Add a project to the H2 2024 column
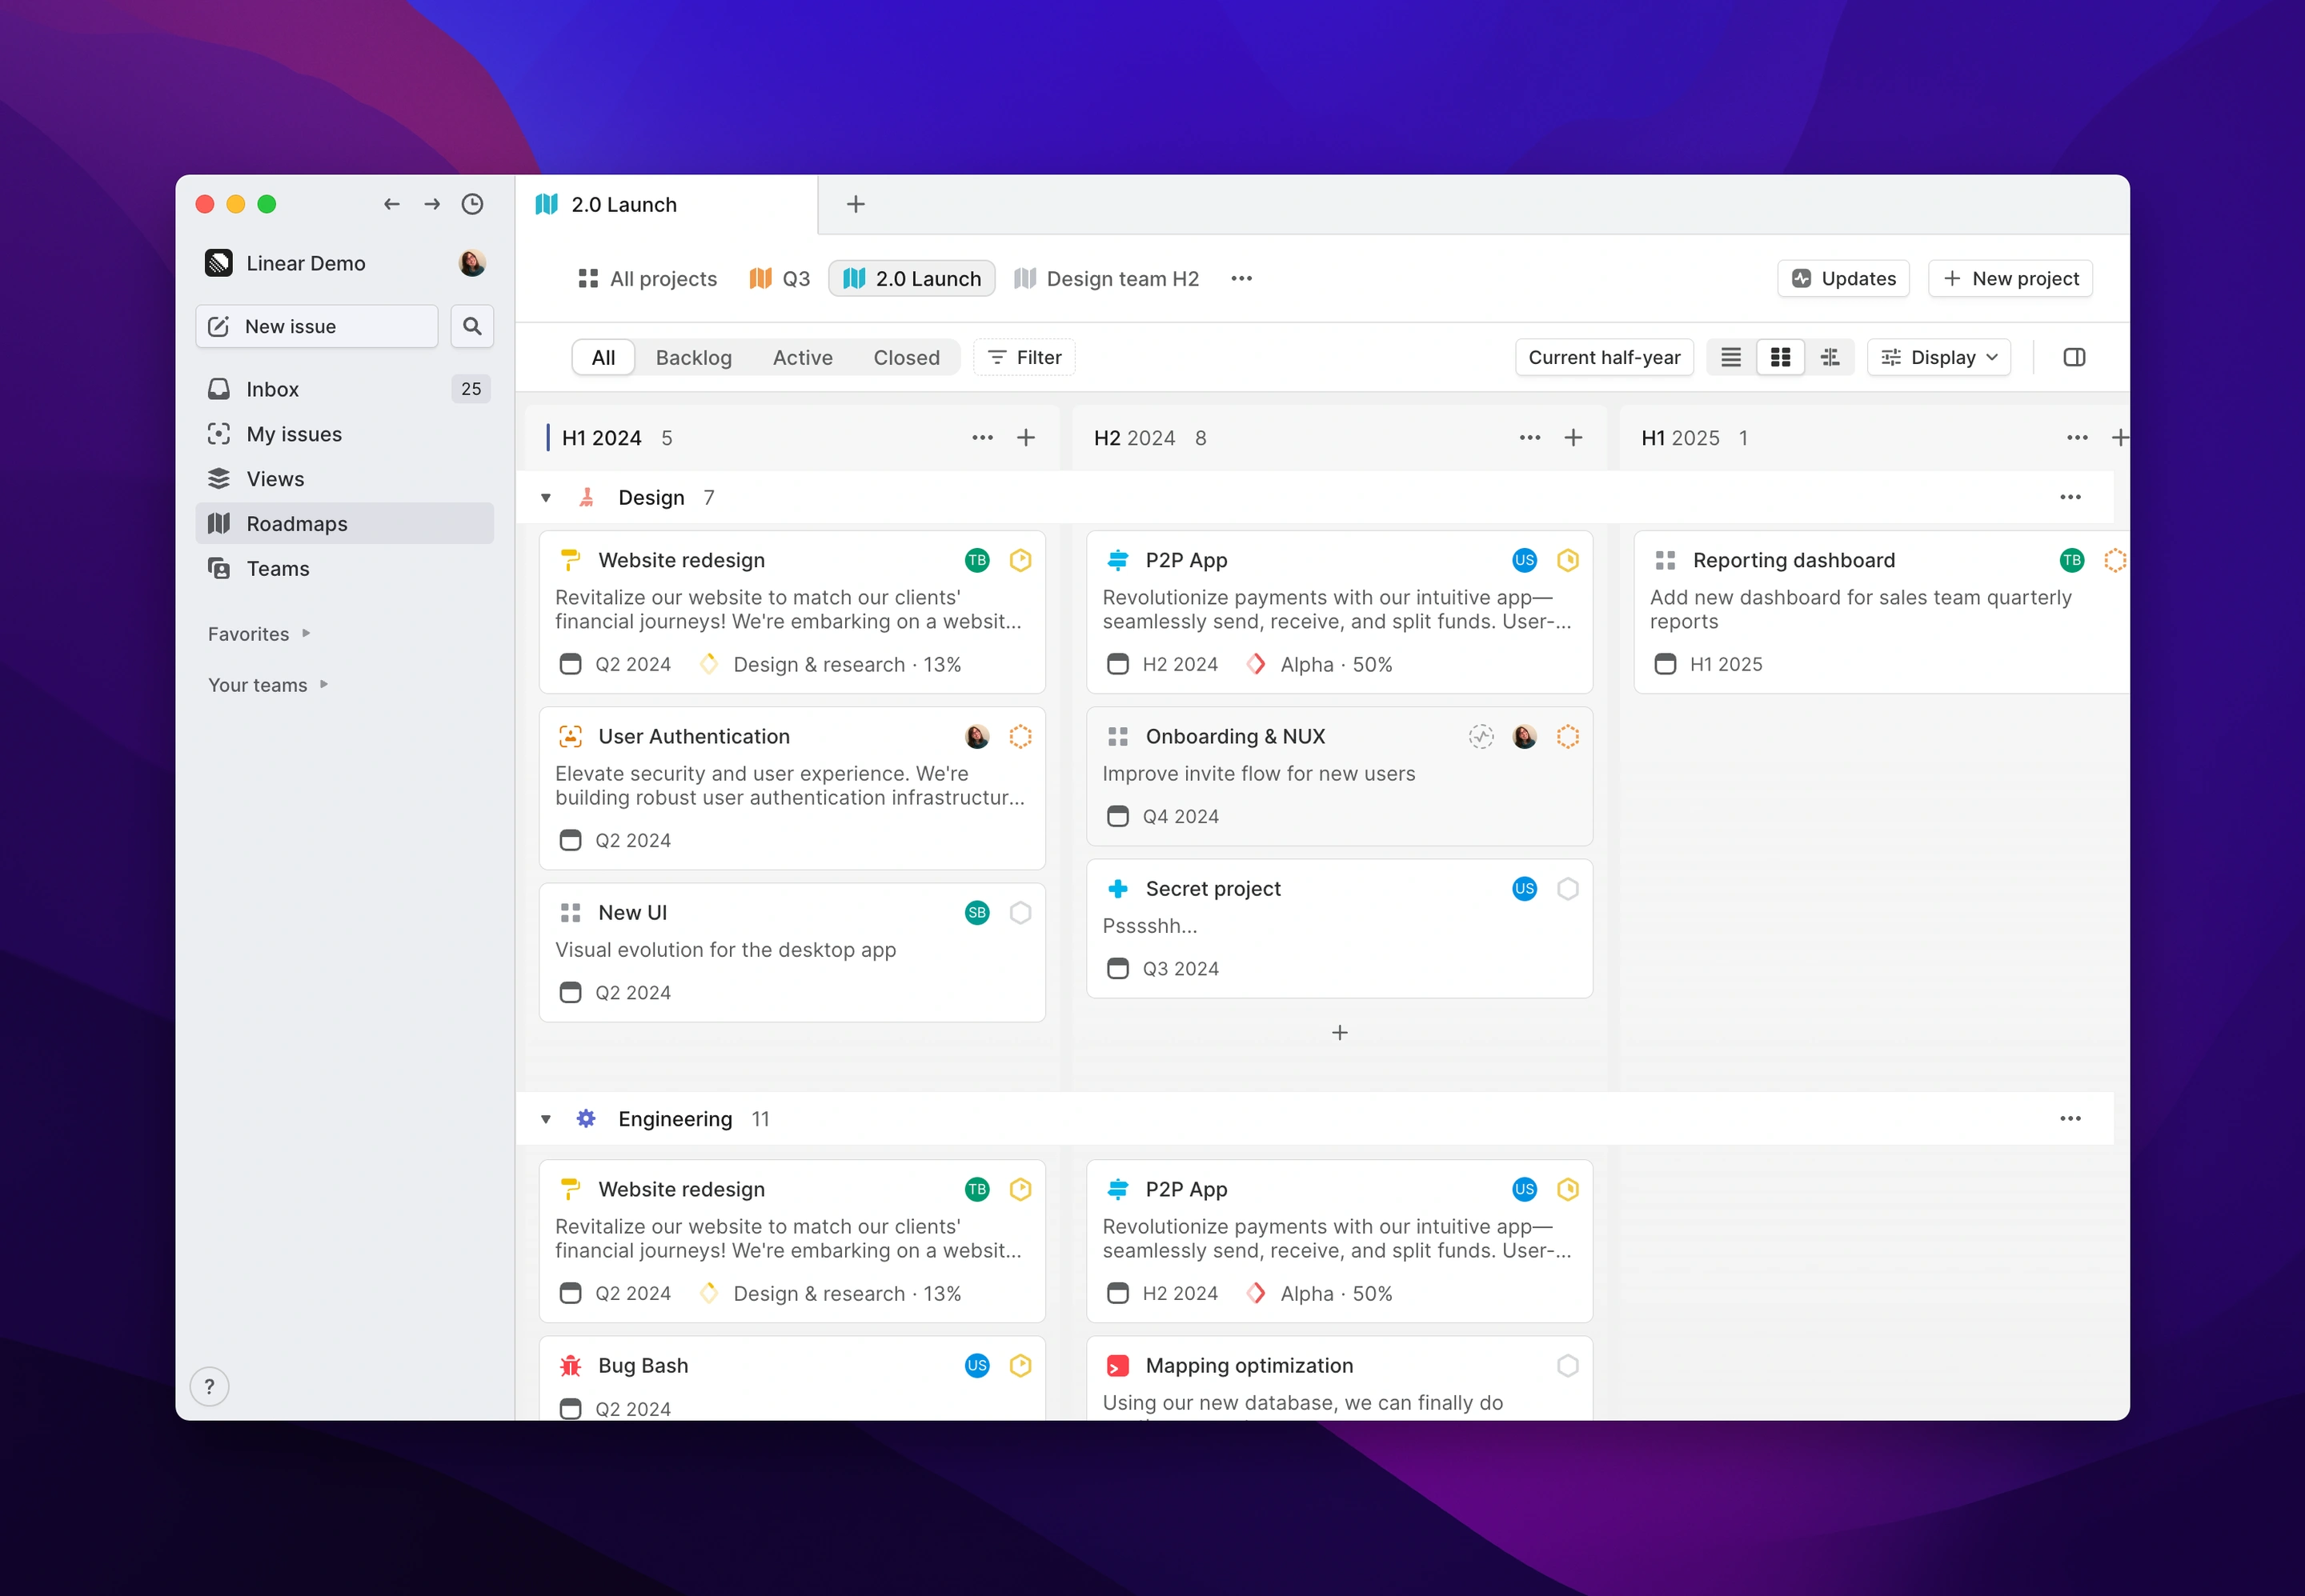This screenshot has width=2305, height=1596. click(1573, 437)
